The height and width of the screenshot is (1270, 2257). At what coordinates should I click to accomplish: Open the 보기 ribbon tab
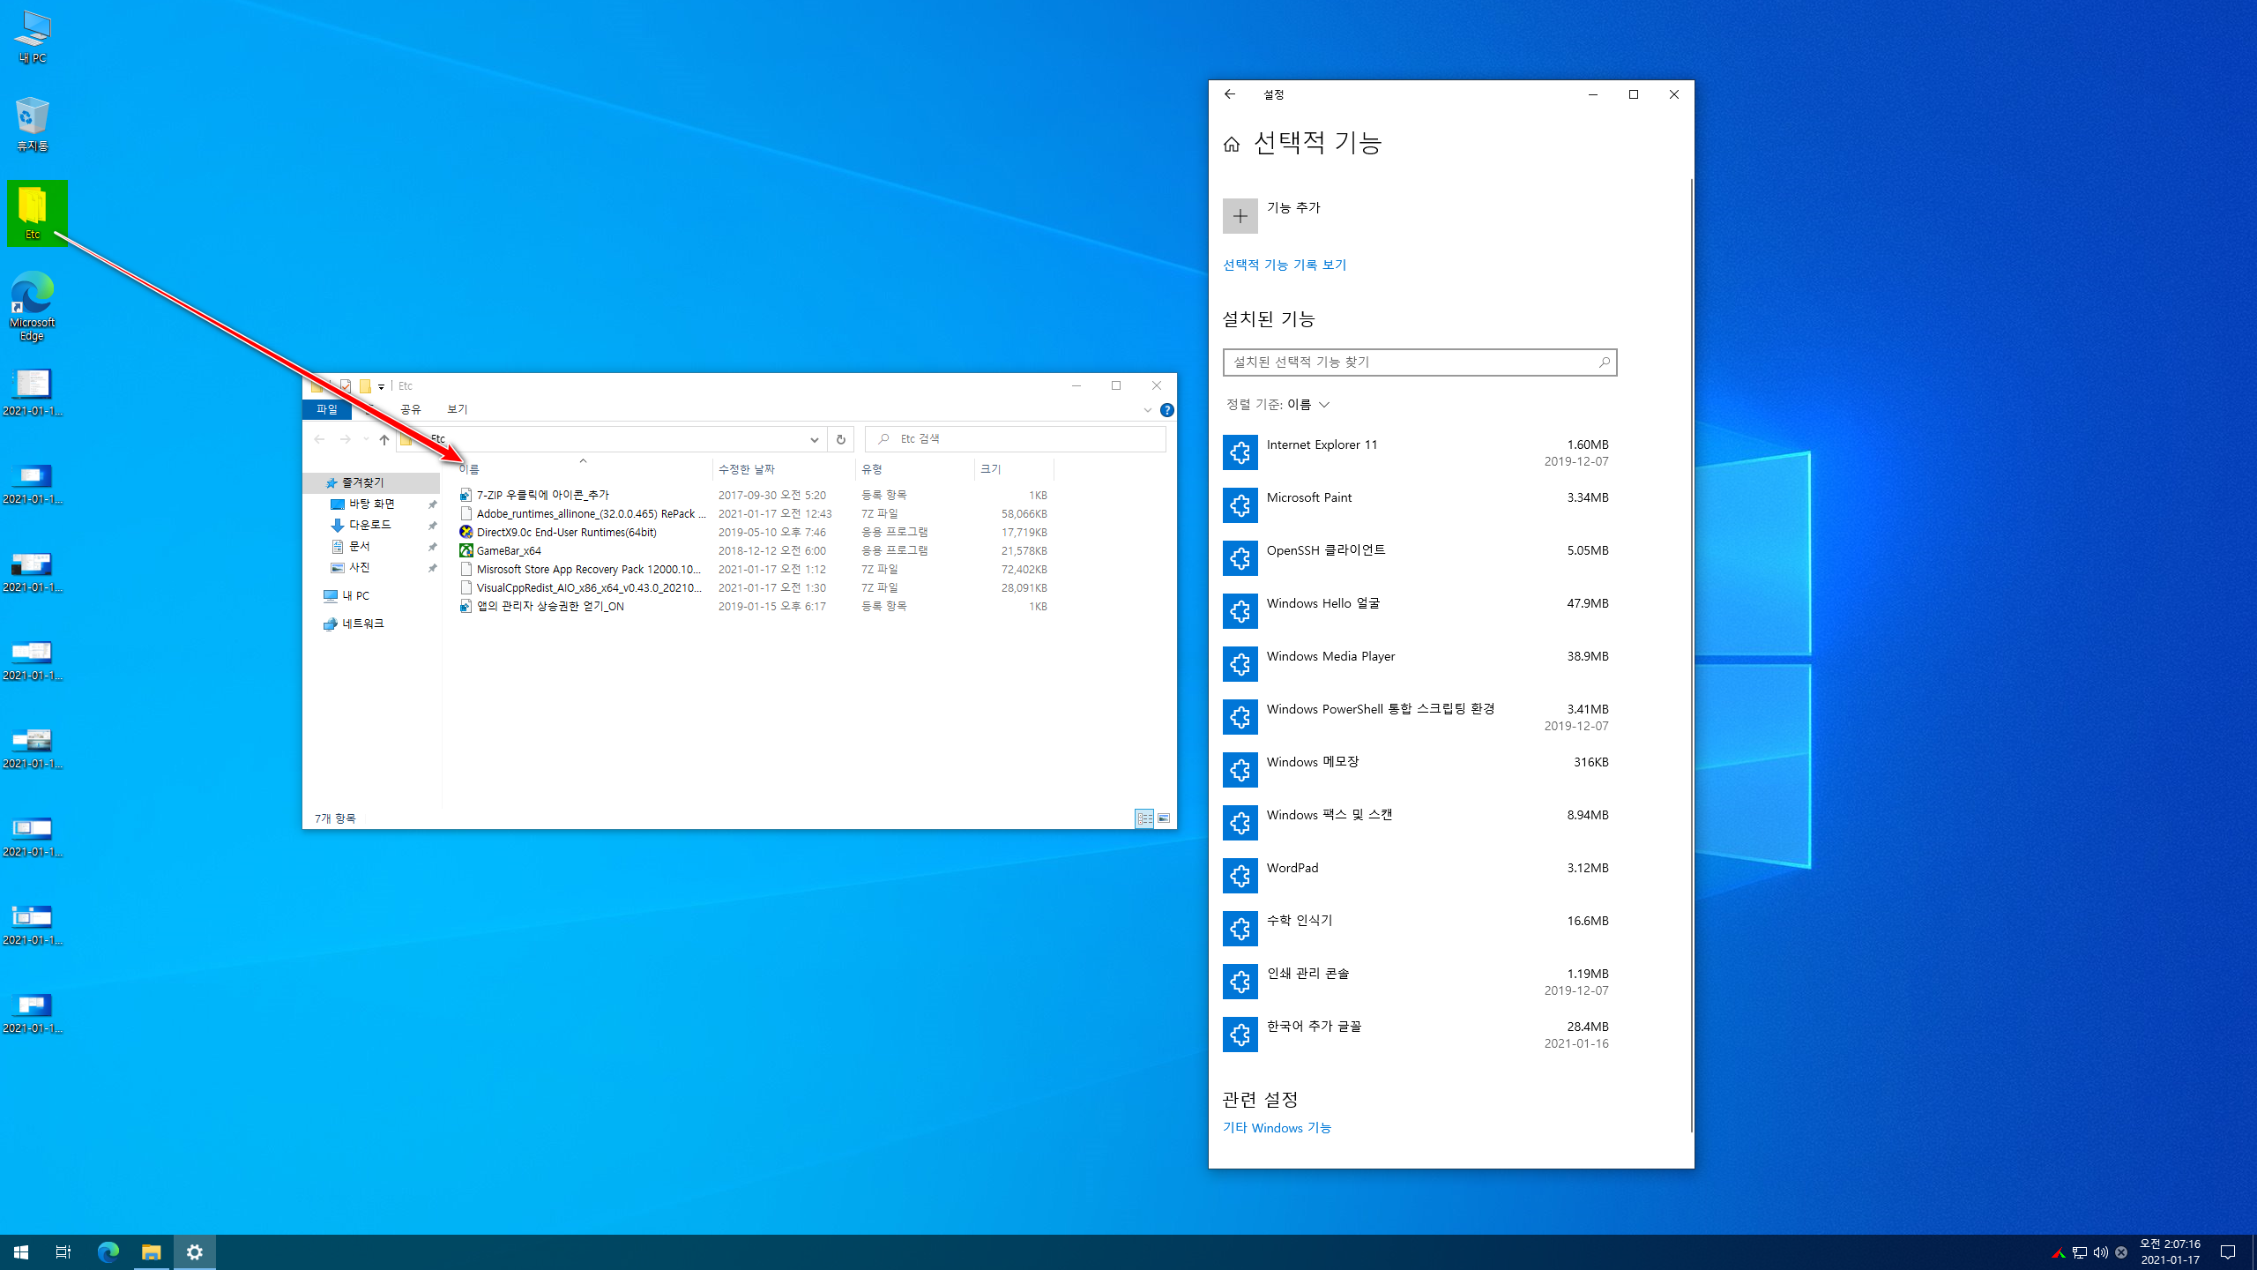pos(457,409)
